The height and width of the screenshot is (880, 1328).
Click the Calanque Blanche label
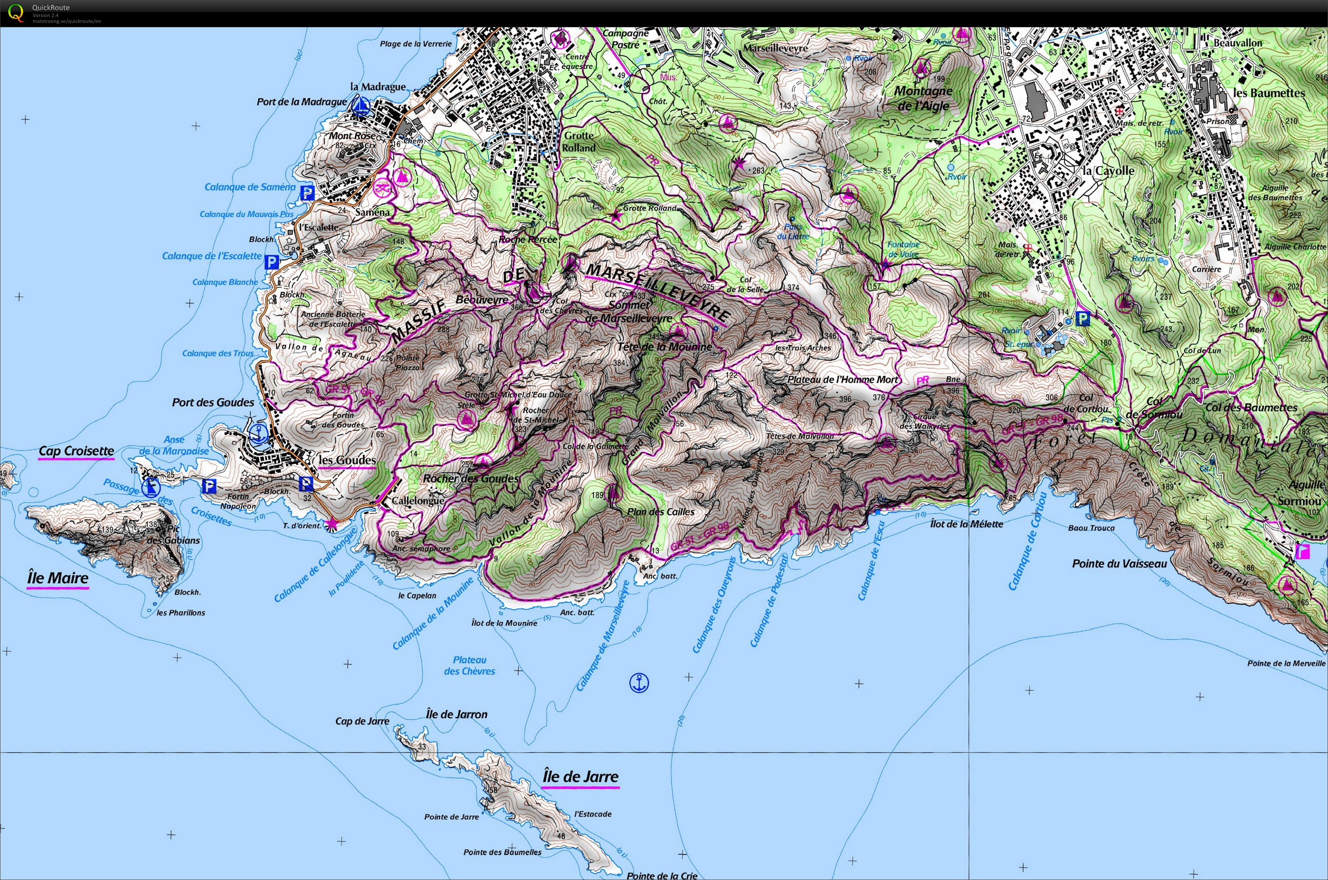click(x=225, y=282)
